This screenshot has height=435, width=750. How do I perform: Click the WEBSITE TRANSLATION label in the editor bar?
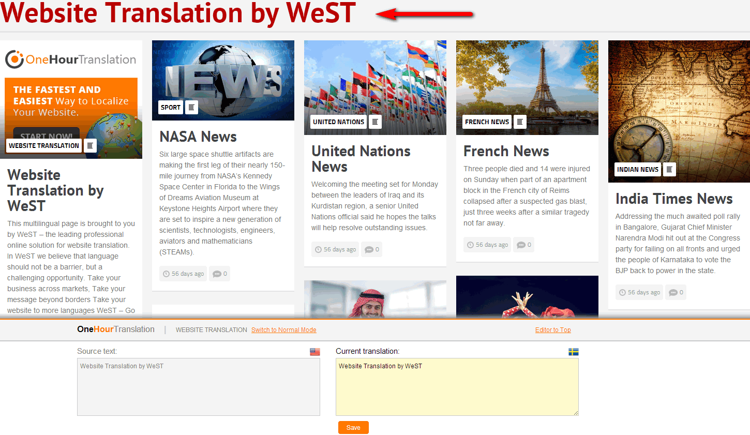(x=212, y=330)
